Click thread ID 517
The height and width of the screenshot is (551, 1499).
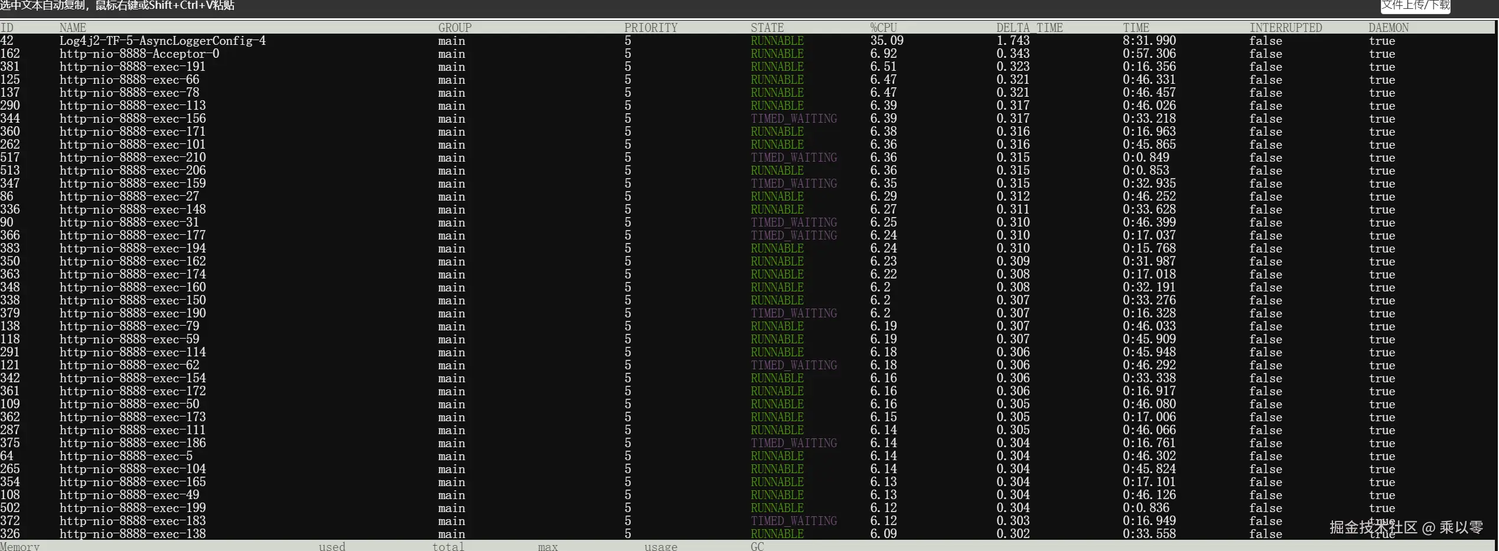[10, 158]
